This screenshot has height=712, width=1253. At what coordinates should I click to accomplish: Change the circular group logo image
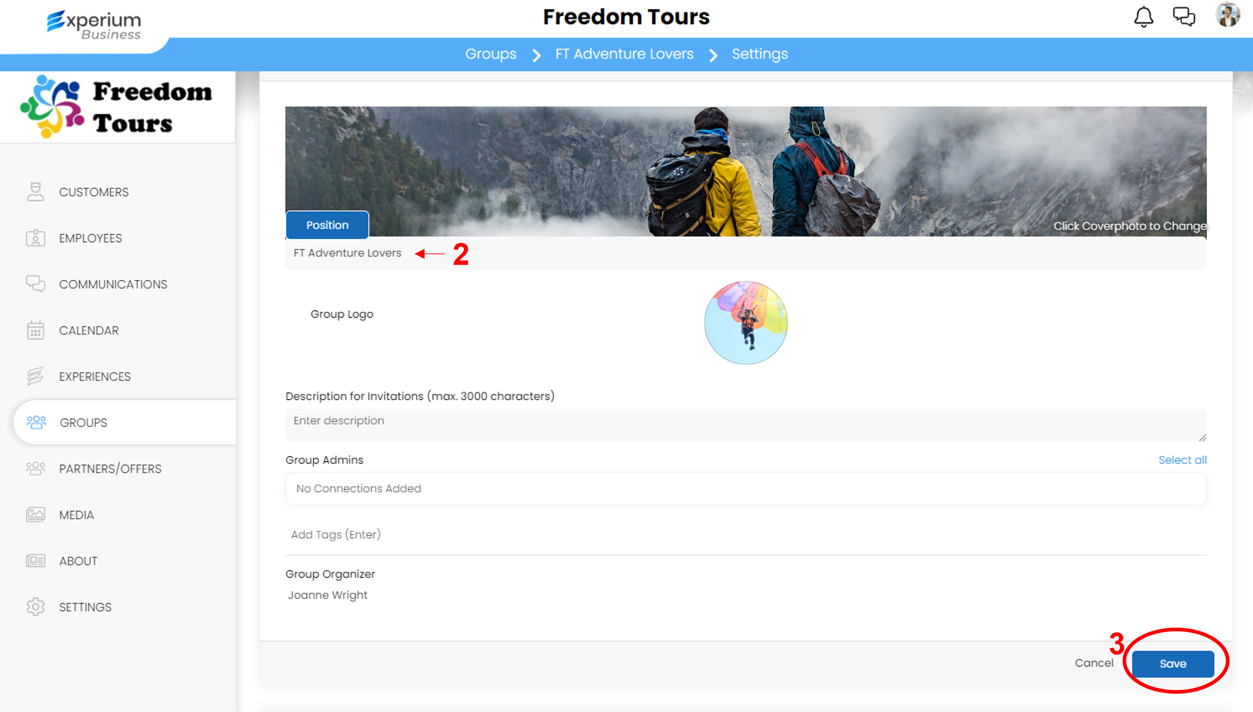click(x=746, y=323)
